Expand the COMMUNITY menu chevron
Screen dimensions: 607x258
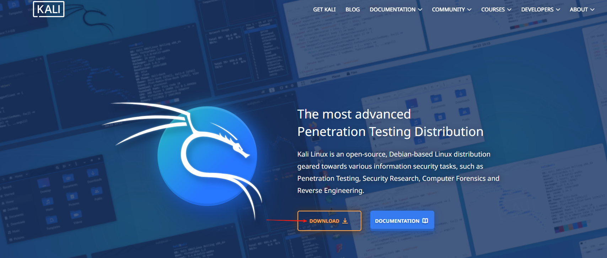click(469, 10)
